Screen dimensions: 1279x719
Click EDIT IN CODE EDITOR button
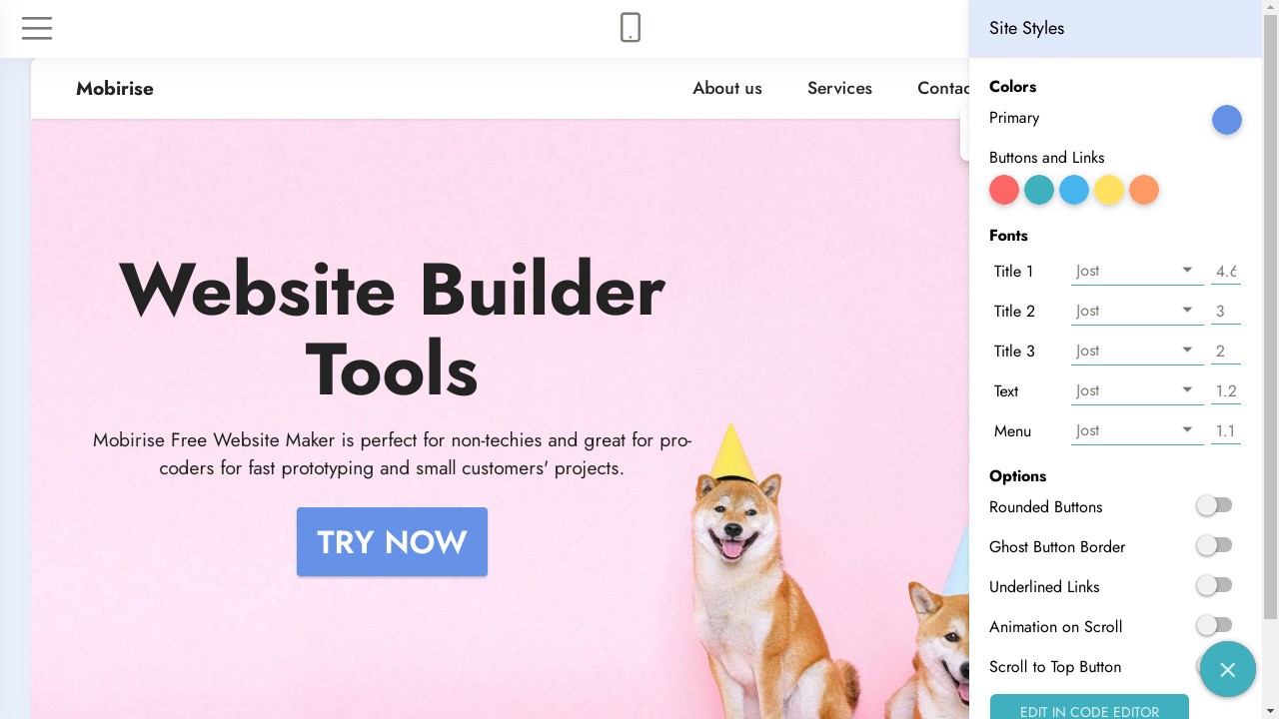click(x=1089, y=707)
